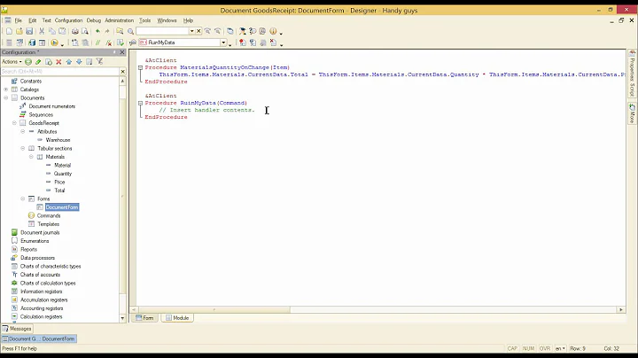Click the Syntax check icon
638x358 pixels.
pos(120,43)
